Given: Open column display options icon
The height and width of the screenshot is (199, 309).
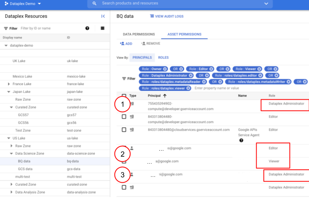Looking at the screenshot, I should point(102,28).
